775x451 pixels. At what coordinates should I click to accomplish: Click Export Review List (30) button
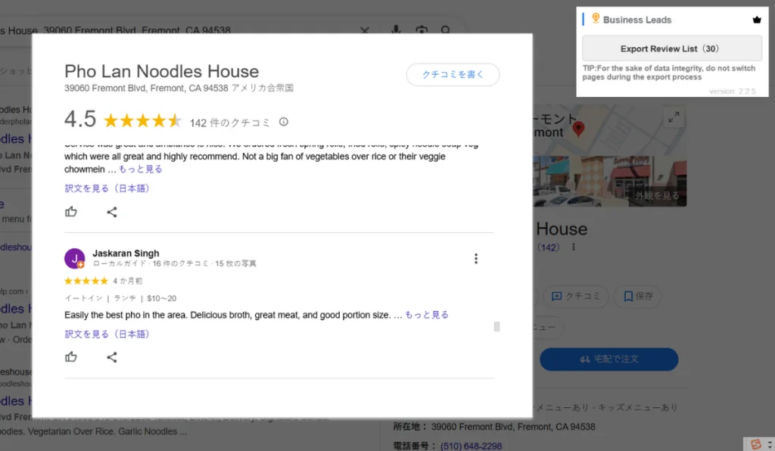click(672, 48)
